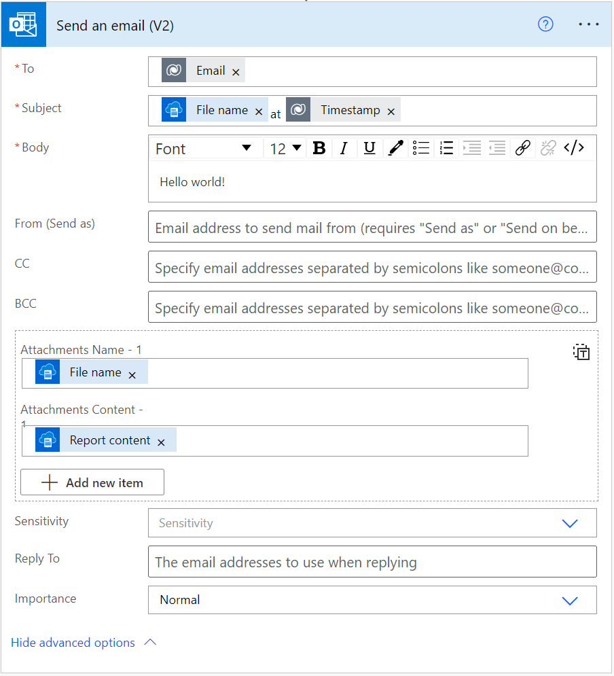Screen dimensions: 614x676
Task: Switch attachments to input entire array
Action: [581, 352]
